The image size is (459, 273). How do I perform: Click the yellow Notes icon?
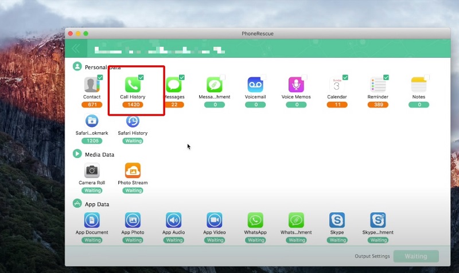419,85
